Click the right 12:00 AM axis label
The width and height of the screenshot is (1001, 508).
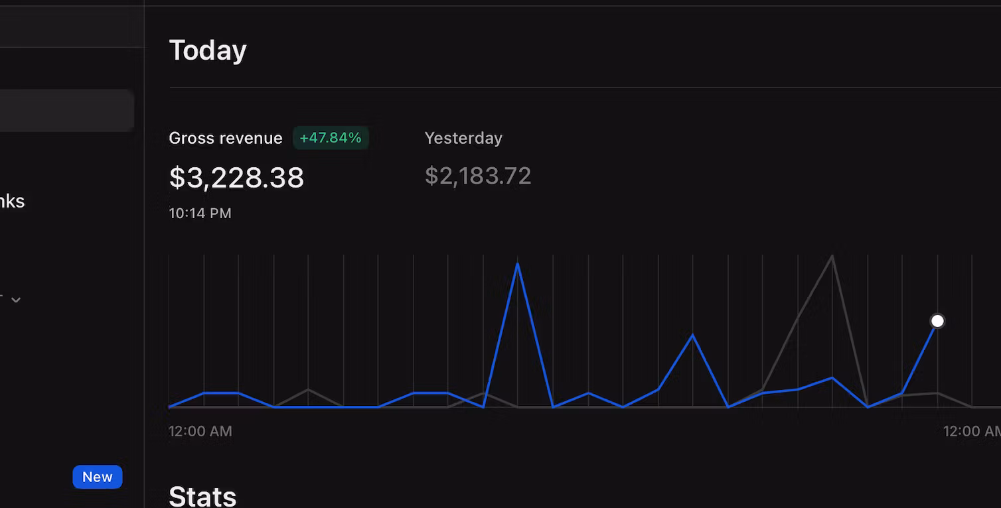(971, 431)
